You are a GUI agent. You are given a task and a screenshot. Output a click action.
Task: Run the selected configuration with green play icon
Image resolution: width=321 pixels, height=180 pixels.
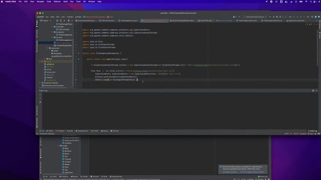tap(270, 17)
